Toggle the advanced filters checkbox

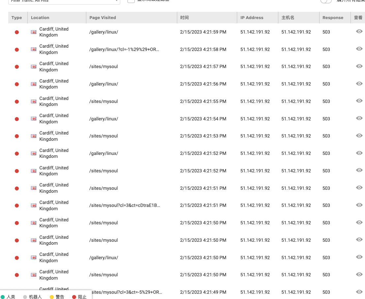(x=131, y=1)
